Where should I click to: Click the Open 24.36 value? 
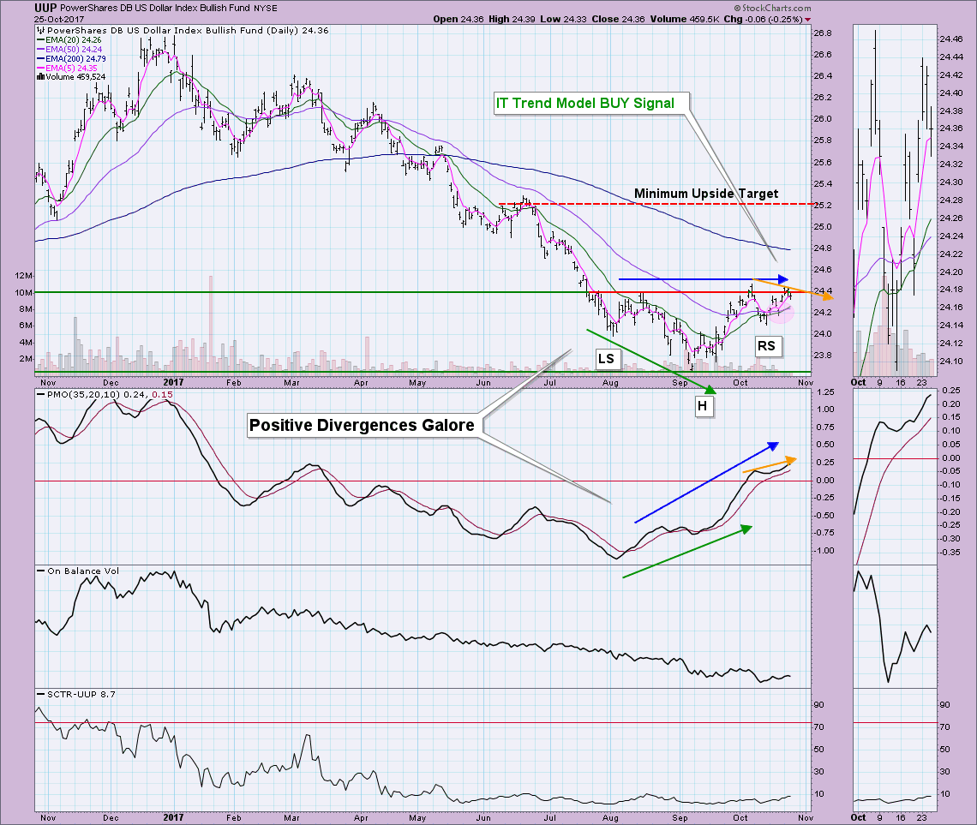tap(459, 20)
